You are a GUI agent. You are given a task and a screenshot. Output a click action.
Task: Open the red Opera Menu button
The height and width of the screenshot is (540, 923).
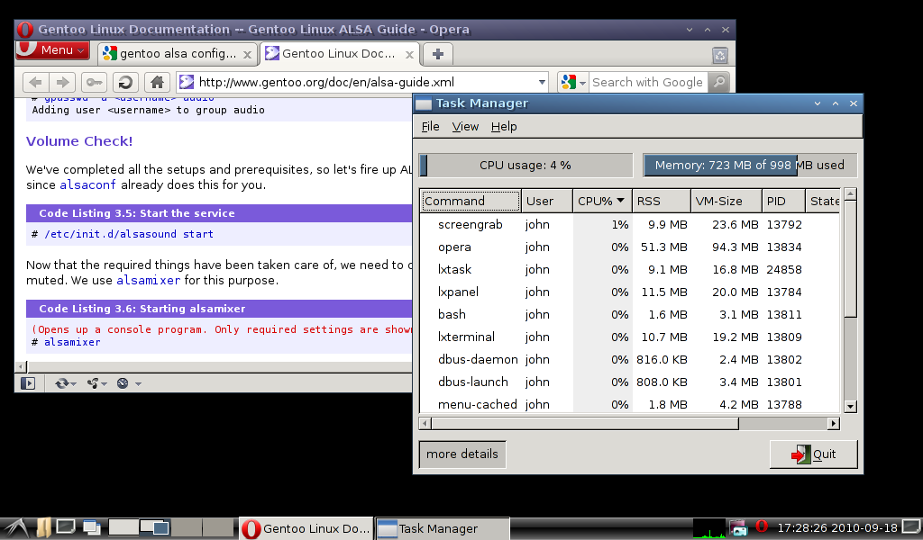pos(52,49)
